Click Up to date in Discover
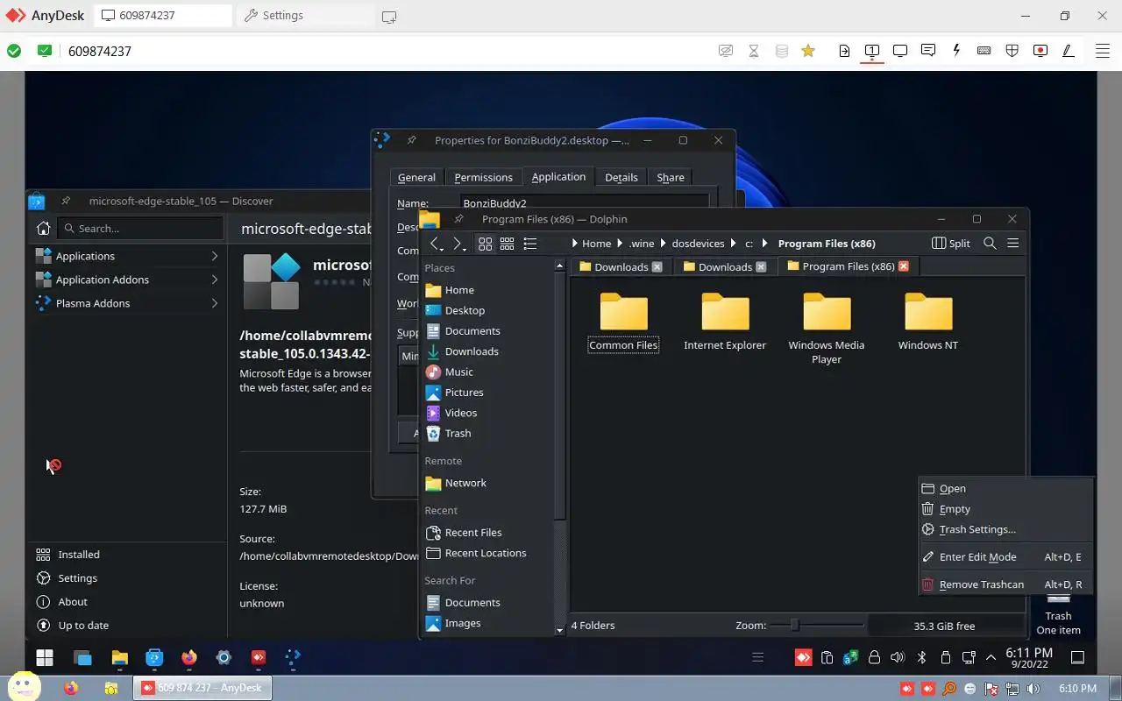The height and width of the screenshot is (701, 1122). (x=127, y=626)
